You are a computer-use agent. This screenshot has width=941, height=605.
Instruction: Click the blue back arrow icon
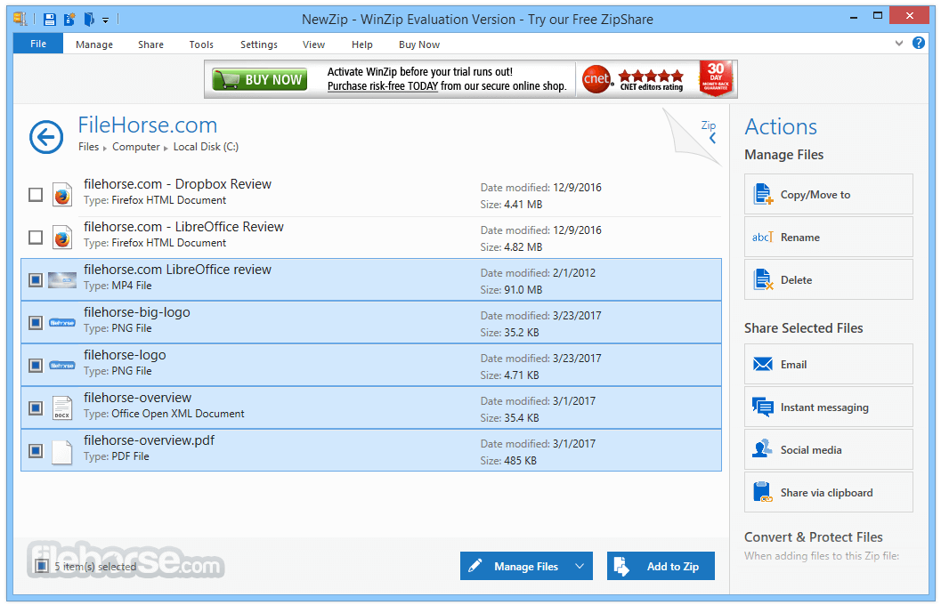point(46,137)
